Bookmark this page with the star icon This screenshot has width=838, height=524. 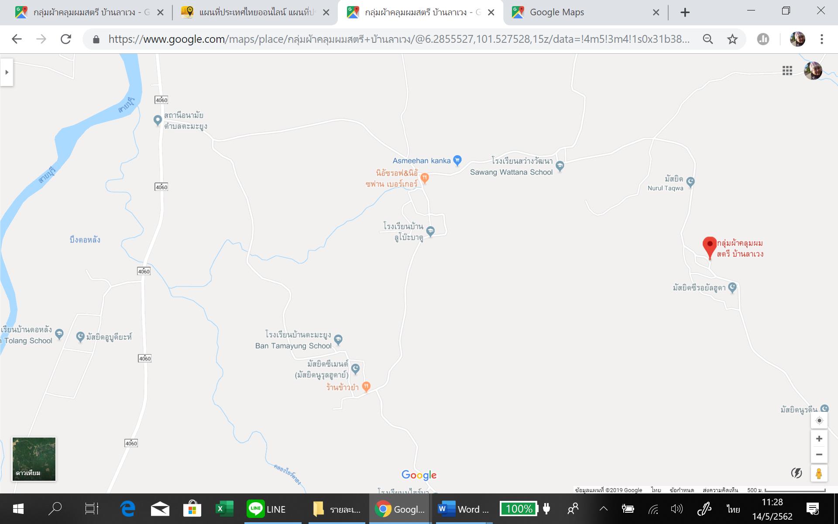(732, 39)
